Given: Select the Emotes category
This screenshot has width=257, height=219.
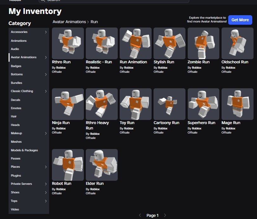Looking at the screenshot, I should (16, 108).
